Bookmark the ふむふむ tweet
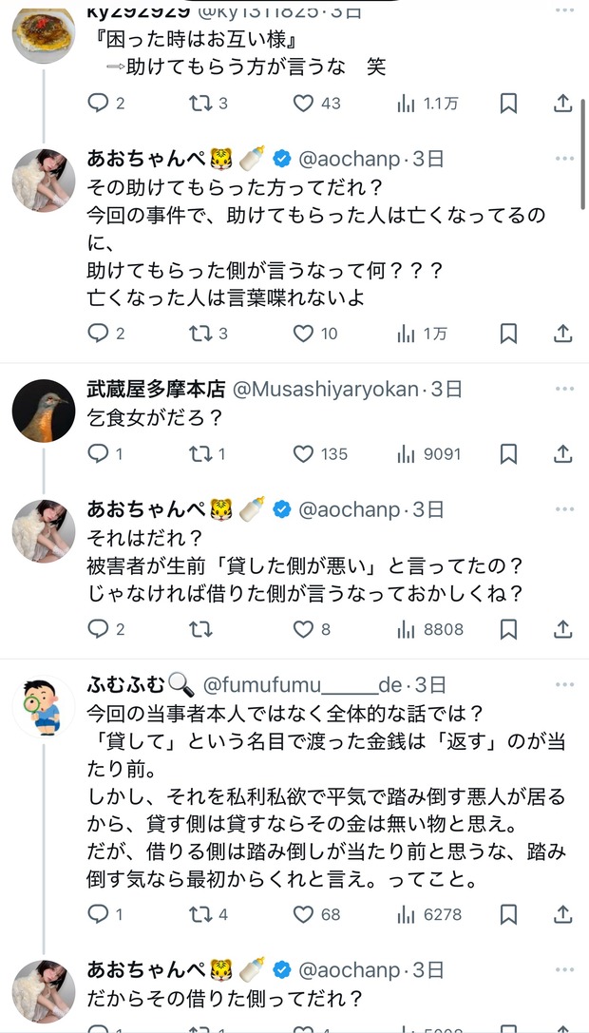589x1033 pixels. click(508, 914)
